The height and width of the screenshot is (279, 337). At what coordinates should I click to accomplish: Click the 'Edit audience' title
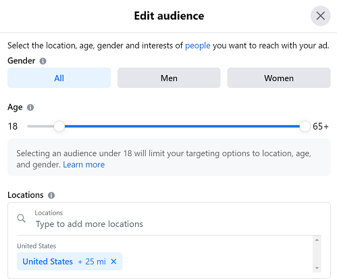[169, 16]
